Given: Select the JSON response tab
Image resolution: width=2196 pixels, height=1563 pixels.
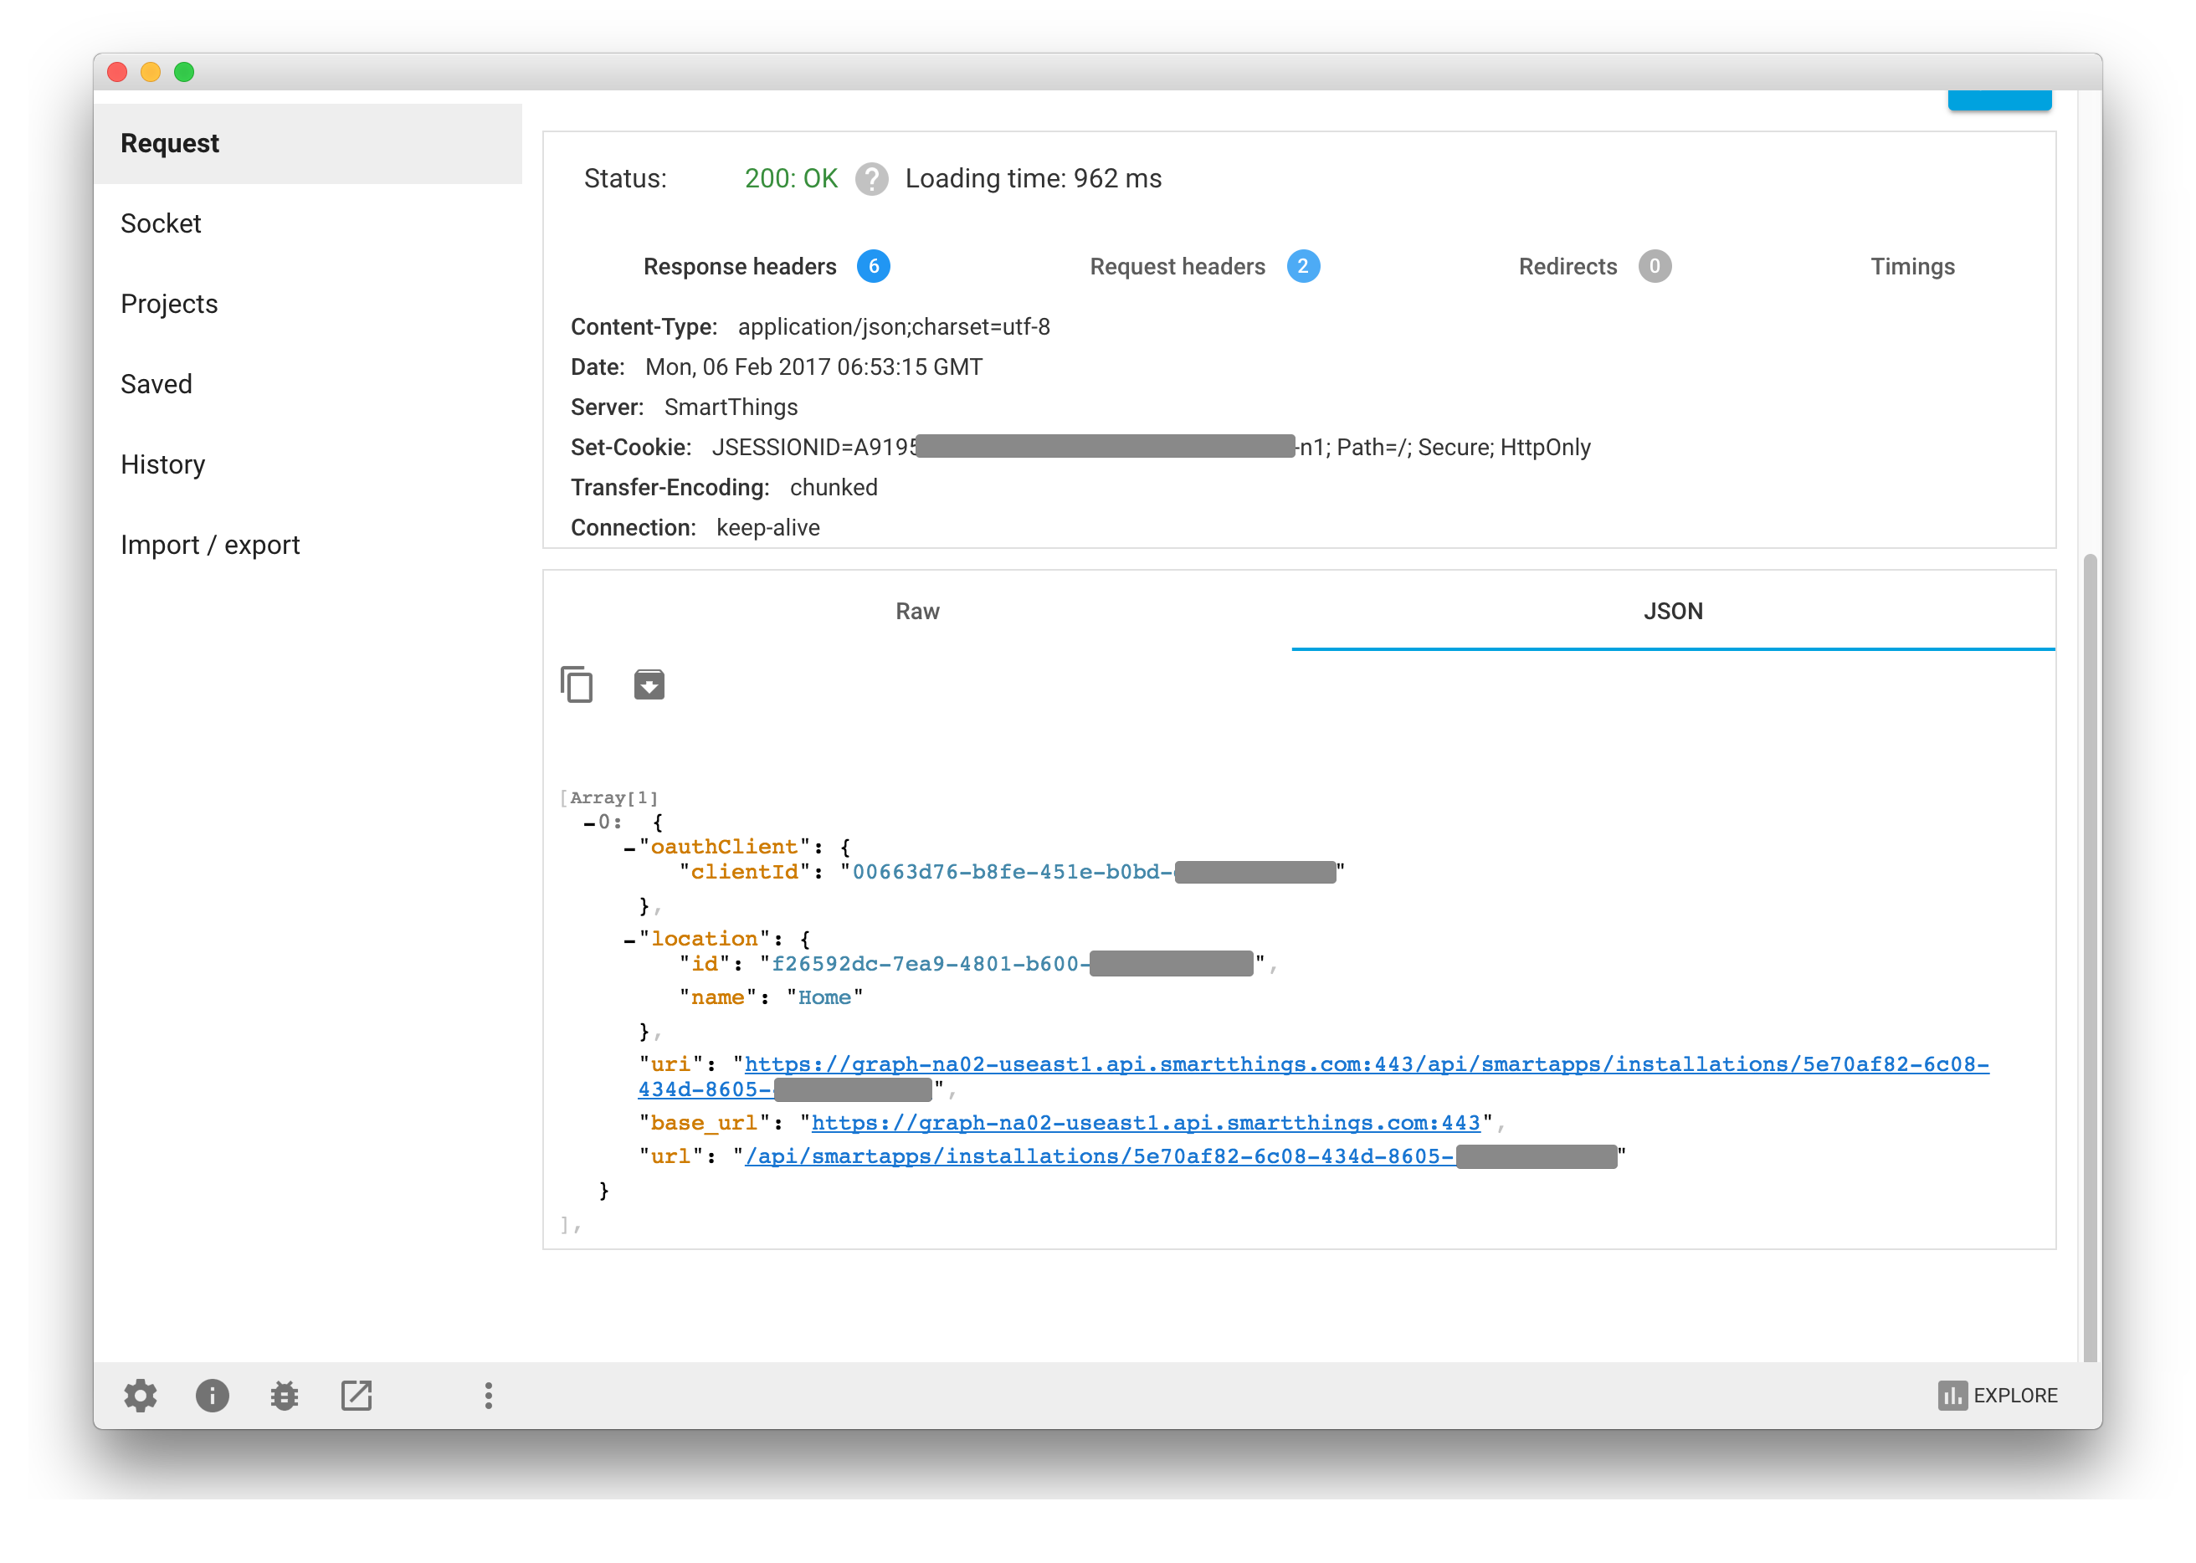Looking at the screenshot, I should (1672, 611).
